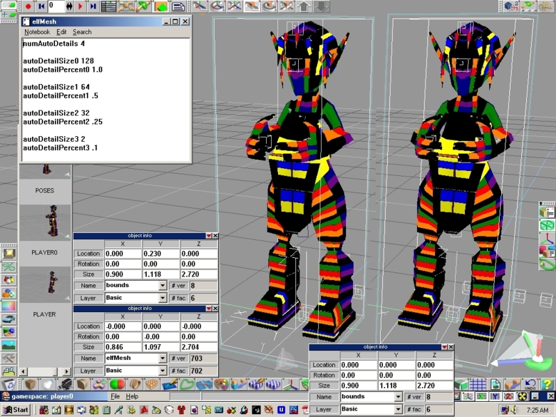Open the Search menu in the elfMesh window

coord(82,32)
